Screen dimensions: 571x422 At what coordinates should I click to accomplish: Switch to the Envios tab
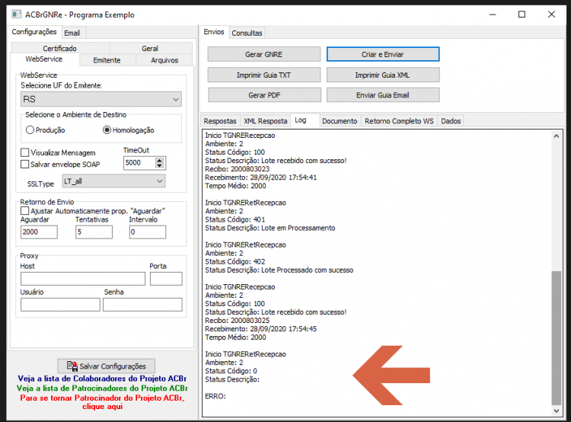[214, 32]
